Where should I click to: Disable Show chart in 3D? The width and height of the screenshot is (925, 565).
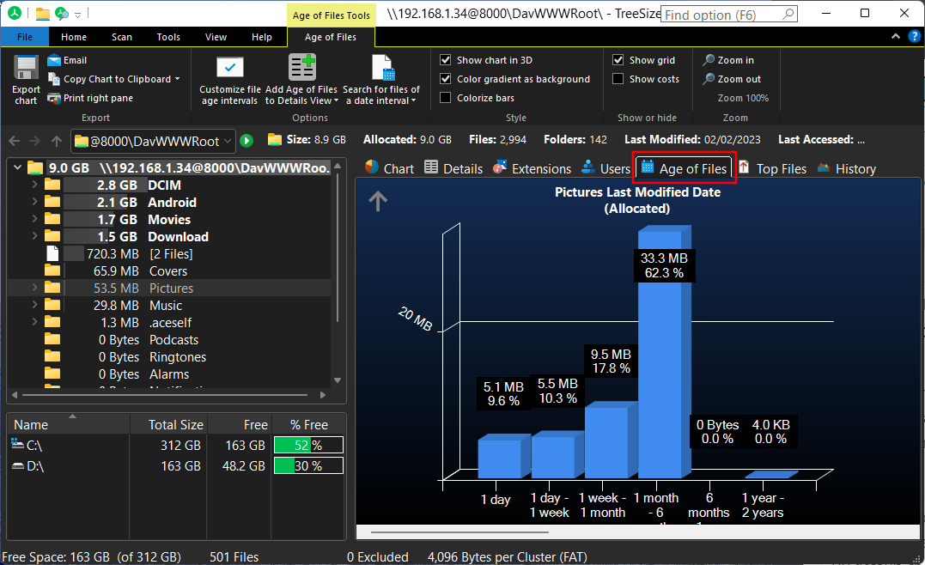tap(446, 60)
